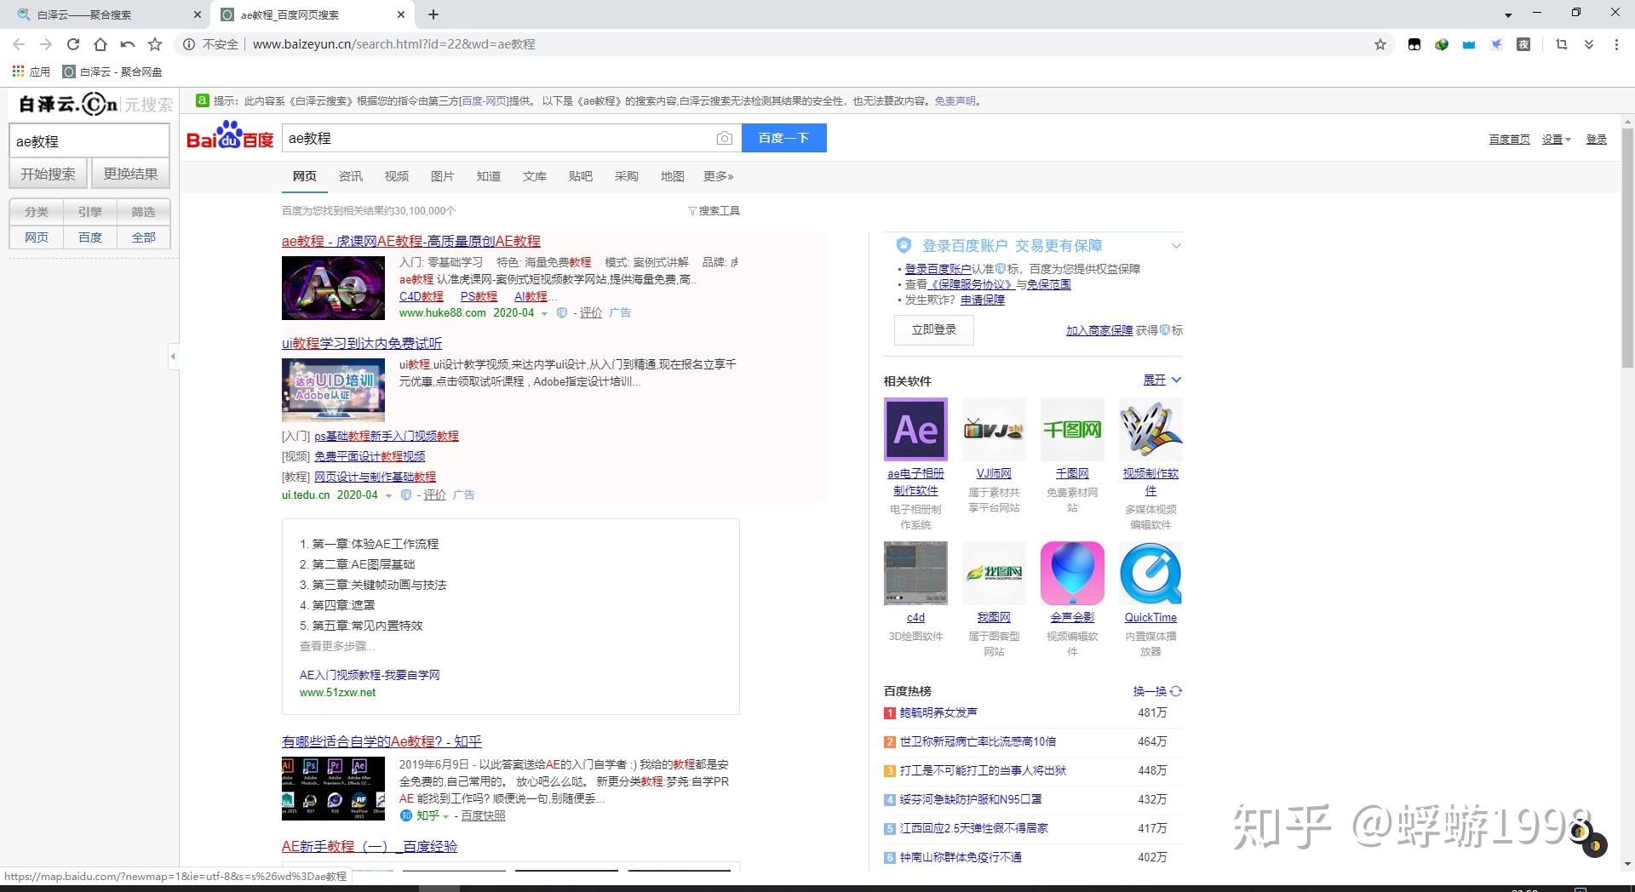
Task: Open the Ae software icon thumbnail
Action: 915,429
